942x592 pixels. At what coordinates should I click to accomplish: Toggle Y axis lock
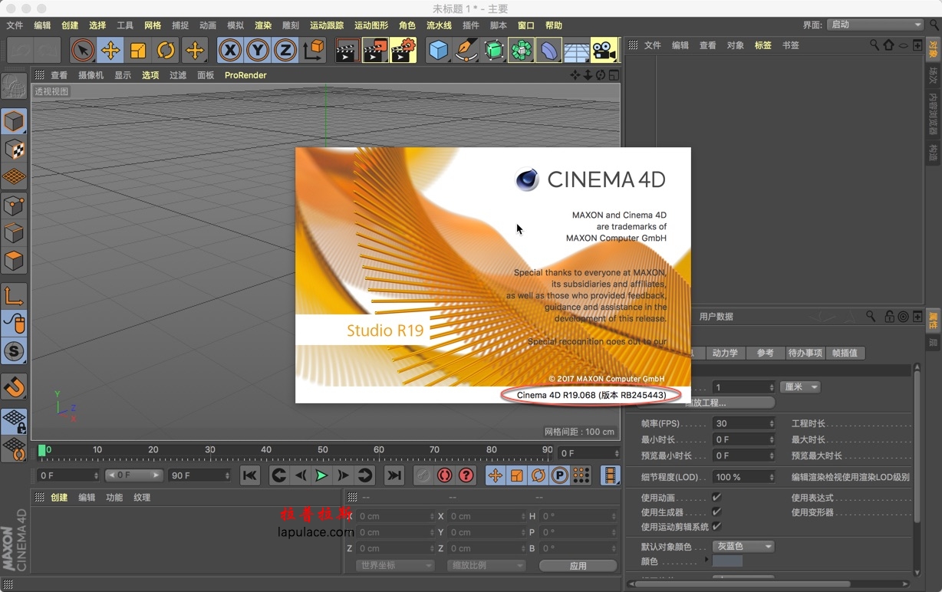(257, 51)
